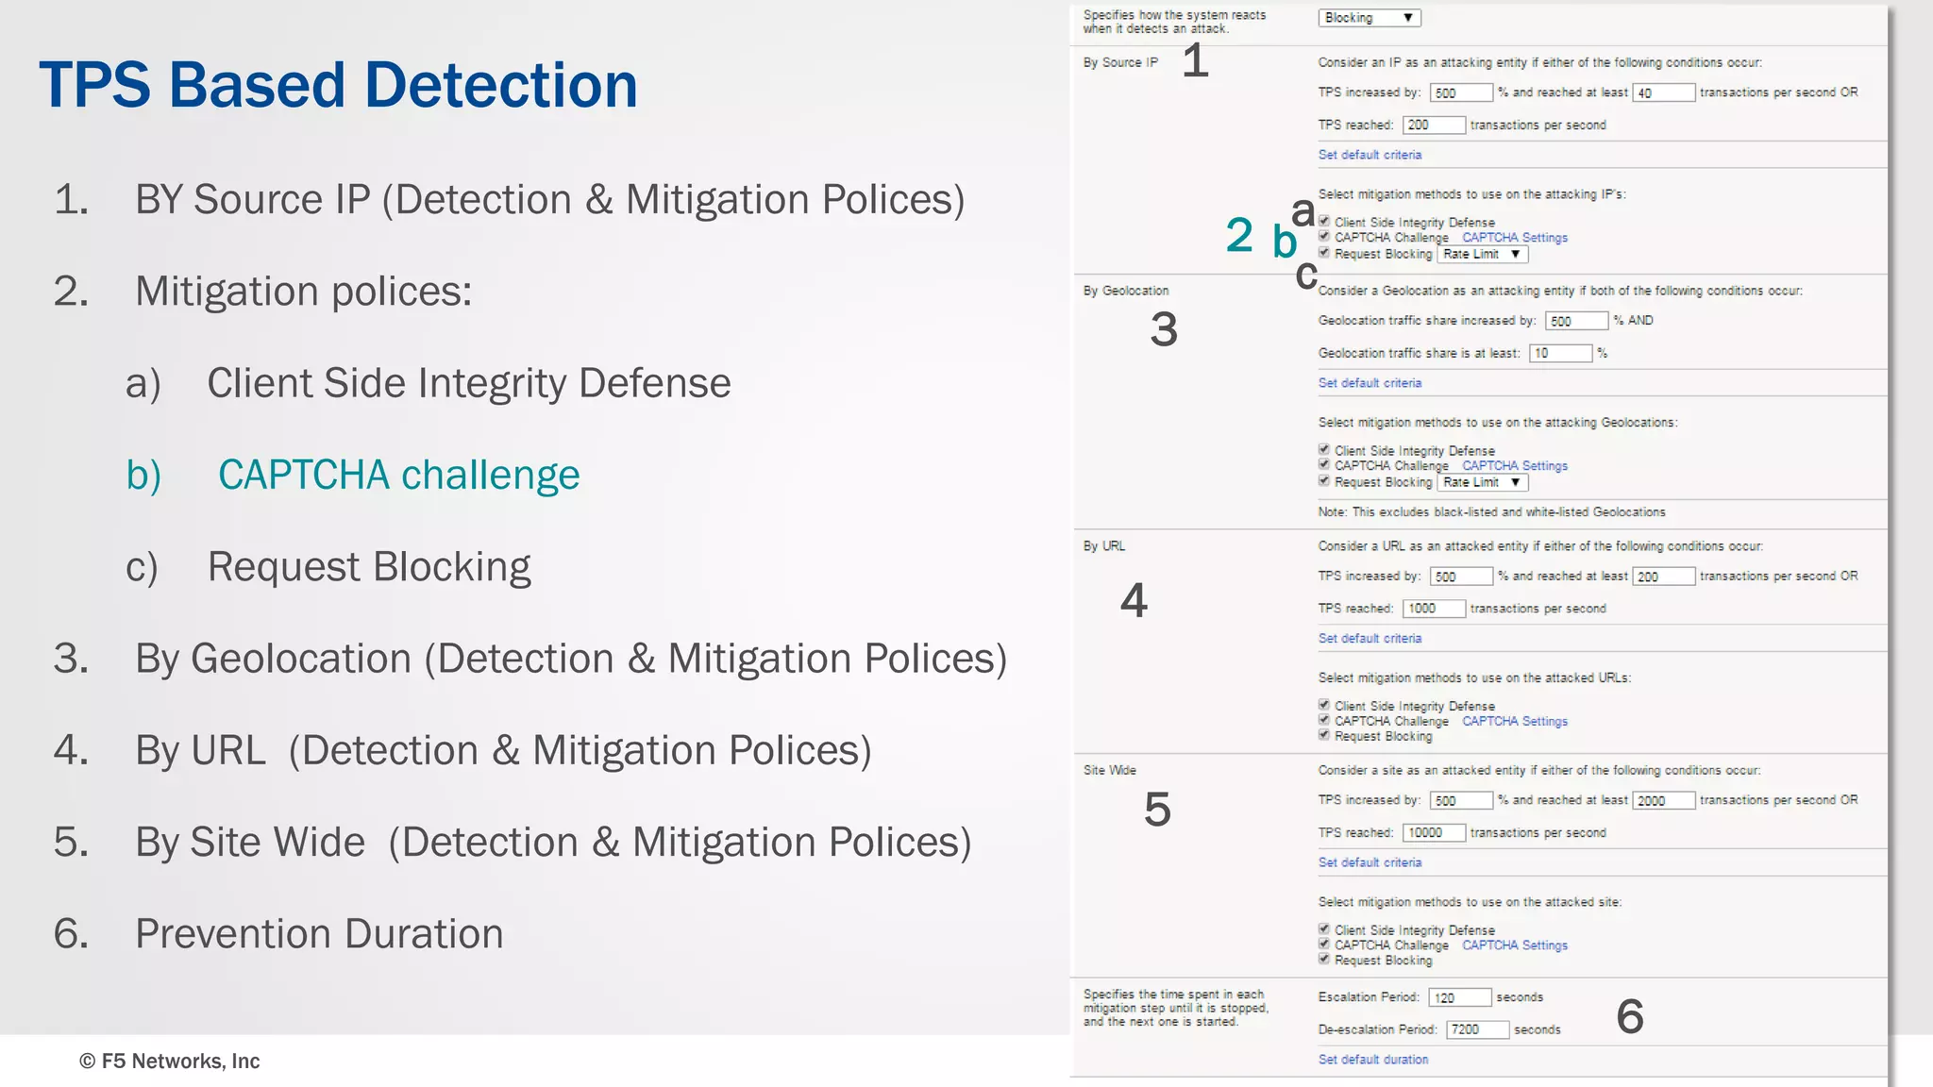Viewport: 1933px width, 1087px height.
Task: Toggle Source IP Request Blocking checkbox
Action: click(x=1324, y=252)
